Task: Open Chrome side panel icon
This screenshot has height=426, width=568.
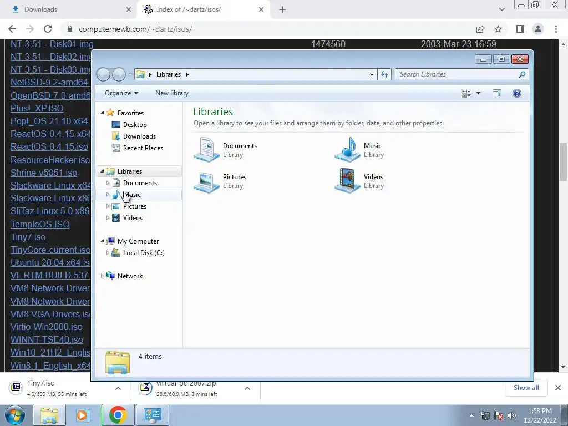Action: tap(520, 29)
